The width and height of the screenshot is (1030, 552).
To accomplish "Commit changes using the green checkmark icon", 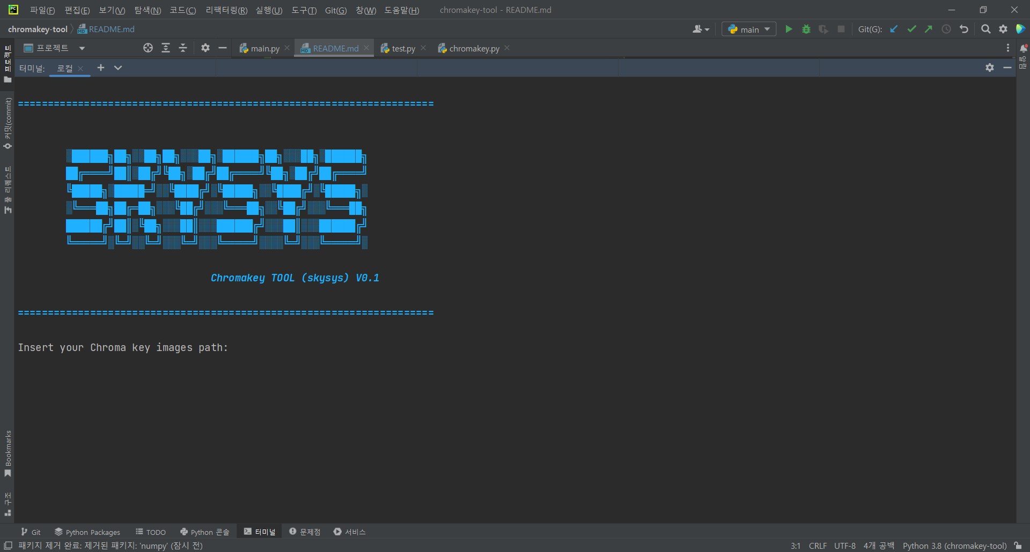I will pyautogui.click(x=911, y=29).
